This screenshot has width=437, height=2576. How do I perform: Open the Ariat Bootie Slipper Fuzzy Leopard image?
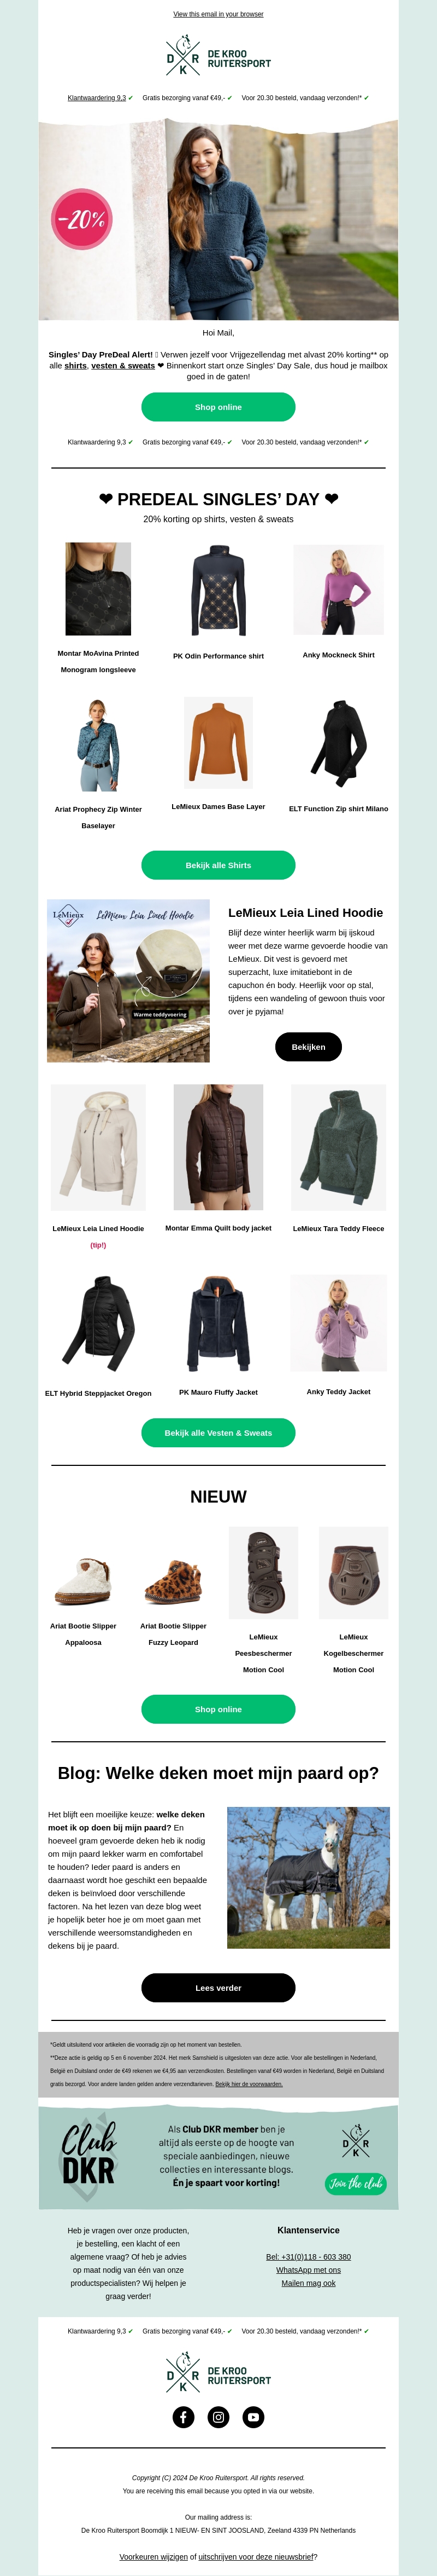point(174,1581)
